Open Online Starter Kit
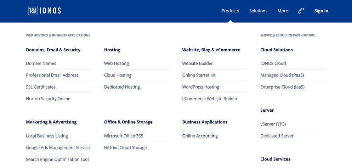The height and width of the screenshot is (168, 352). coord(199,75)
